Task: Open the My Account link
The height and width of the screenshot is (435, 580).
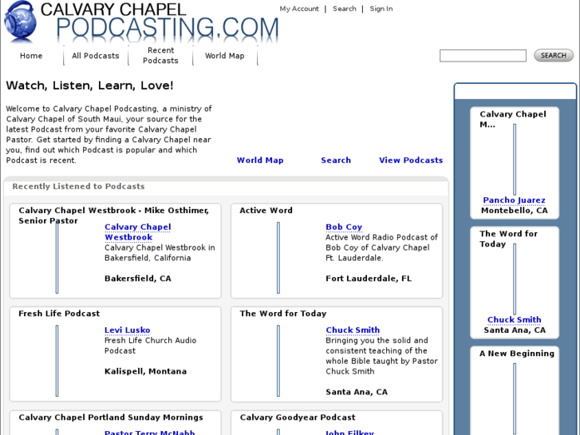Action: [299, 9]
